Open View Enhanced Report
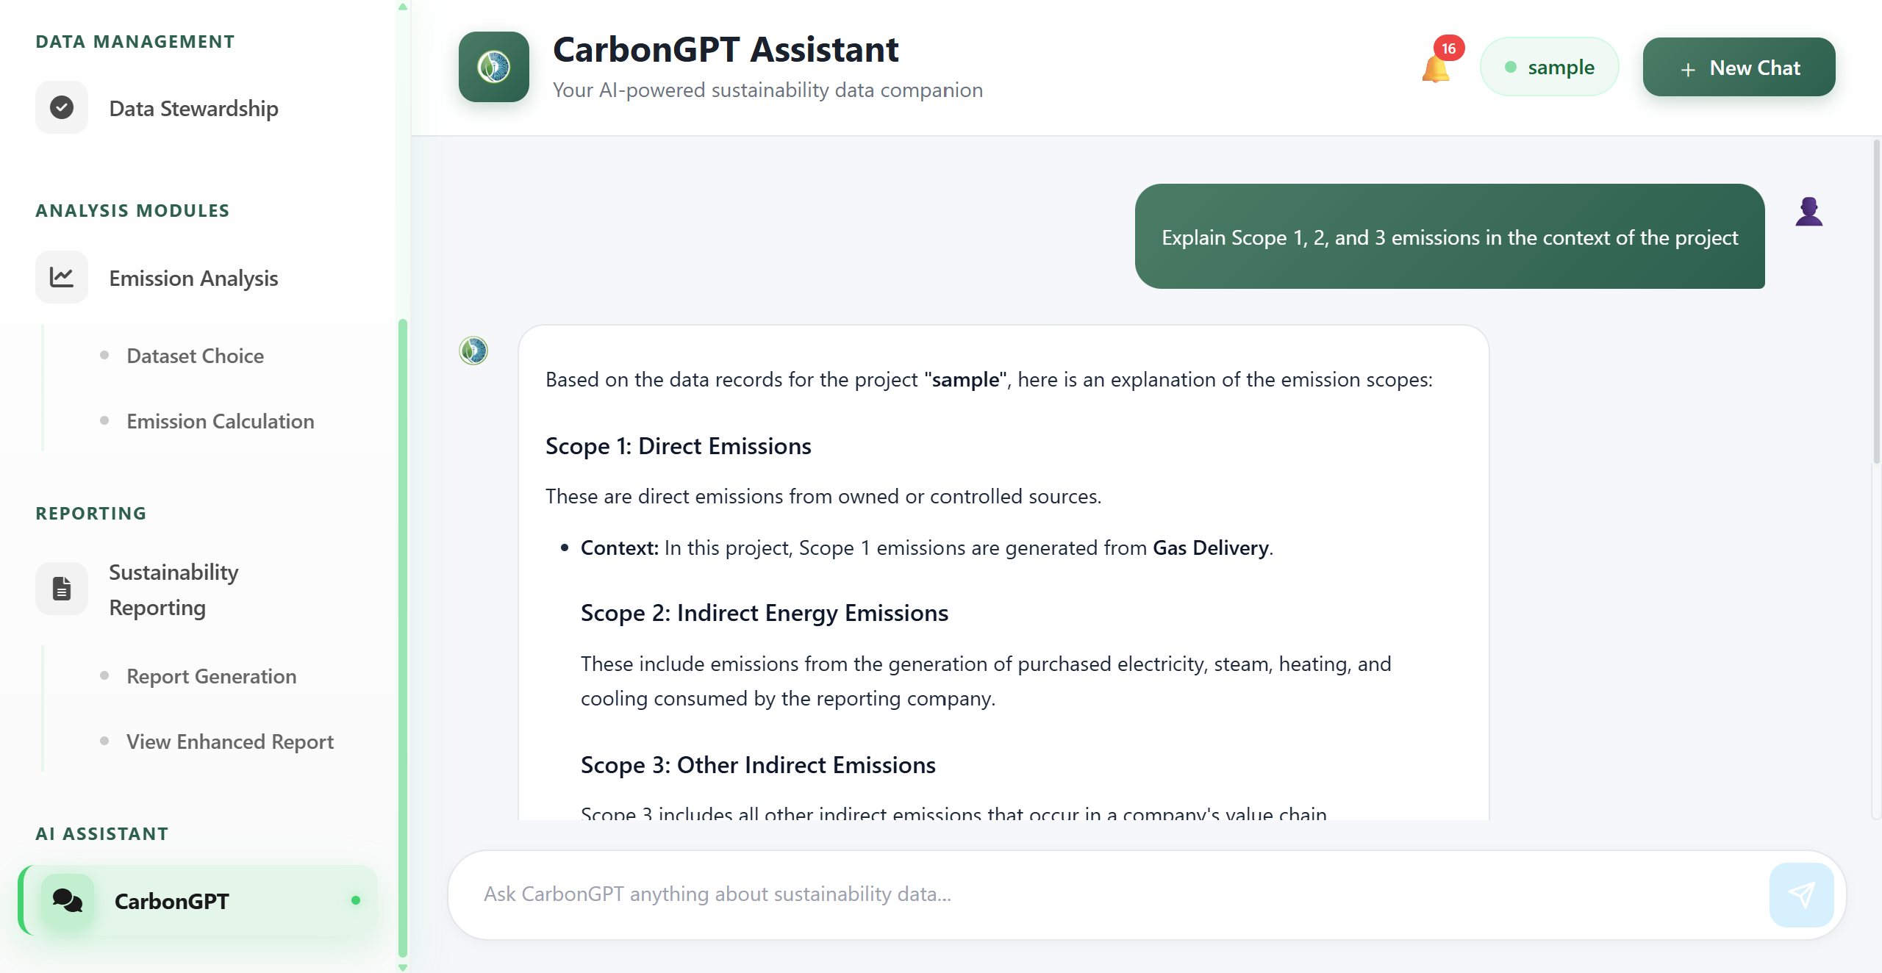The image size is (1882, 973). pyautogui.click(x=229, y=742)
